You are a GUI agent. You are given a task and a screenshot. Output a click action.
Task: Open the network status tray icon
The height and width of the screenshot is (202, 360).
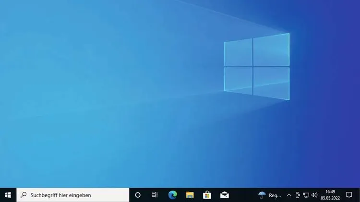point(306,195)
